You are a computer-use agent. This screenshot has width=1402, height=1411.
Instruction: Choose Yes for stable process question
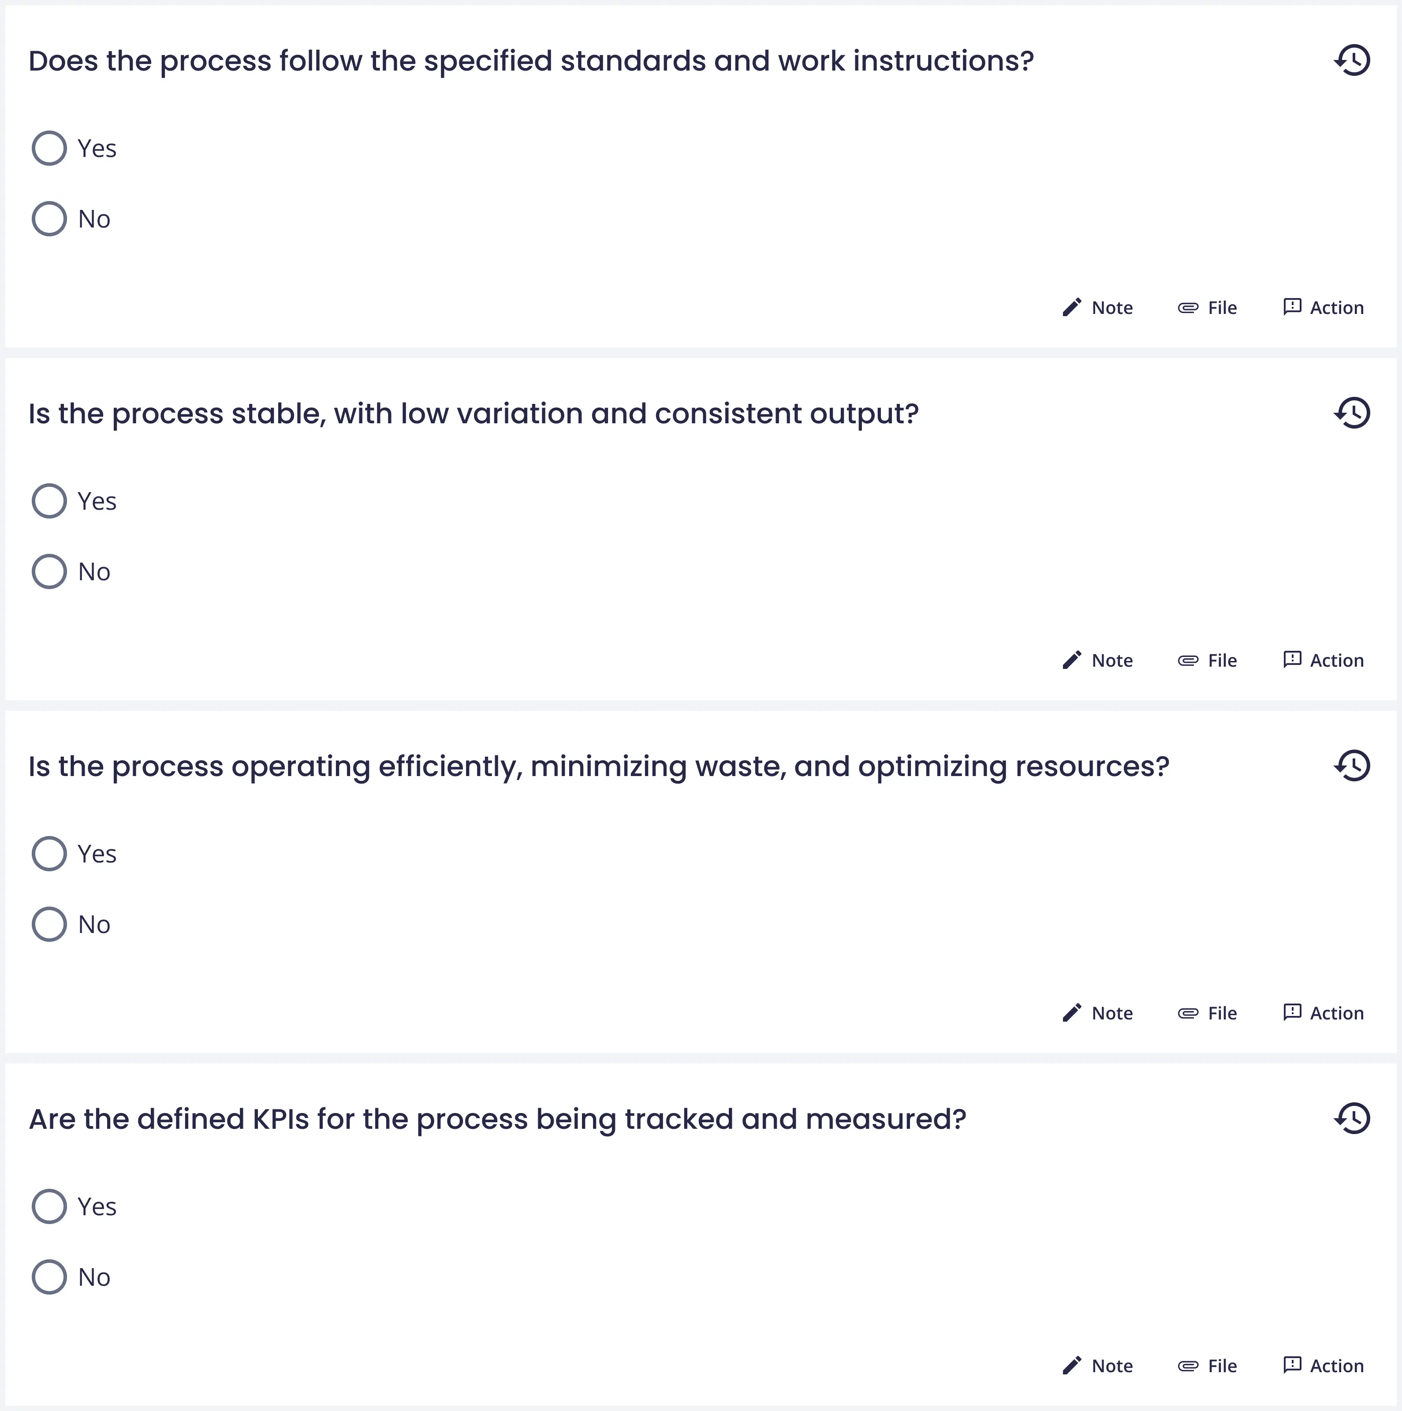click(50, 501)
